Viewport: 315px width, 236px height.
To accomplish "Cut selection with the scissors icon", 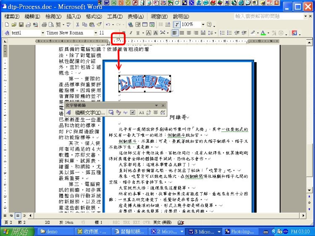I will coord(77,24).
